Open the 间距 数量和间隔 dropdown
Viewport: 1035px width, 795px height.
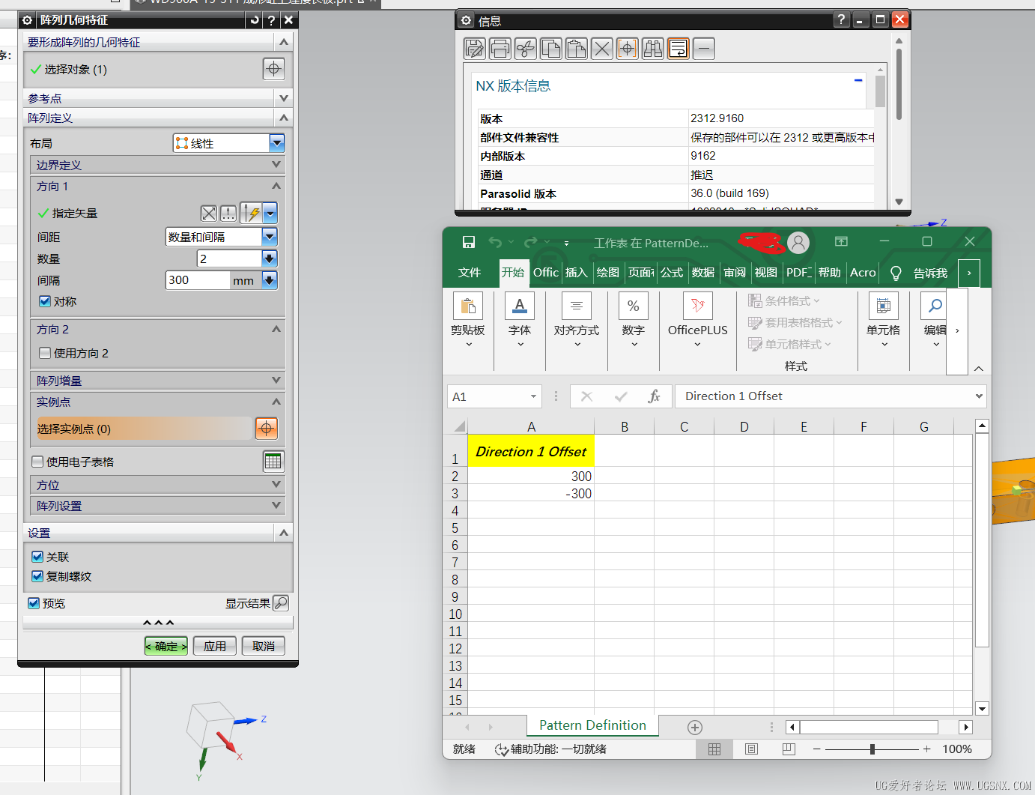[x=270, y=237]
